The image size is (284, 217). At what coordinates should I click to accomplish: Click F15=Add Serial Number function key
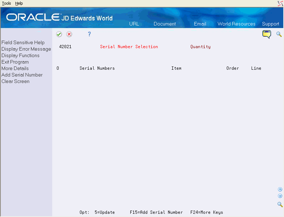click(x=156, y=212)
